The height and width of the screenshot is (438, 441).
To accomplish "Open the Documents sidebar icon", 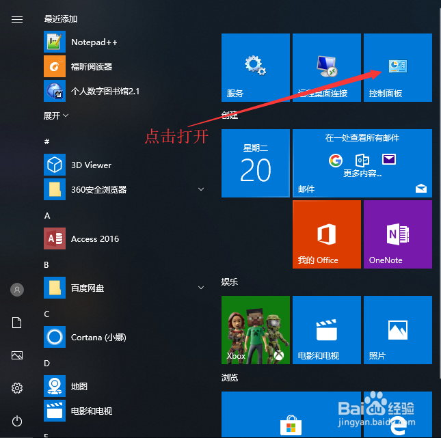I will click(17, 323).
